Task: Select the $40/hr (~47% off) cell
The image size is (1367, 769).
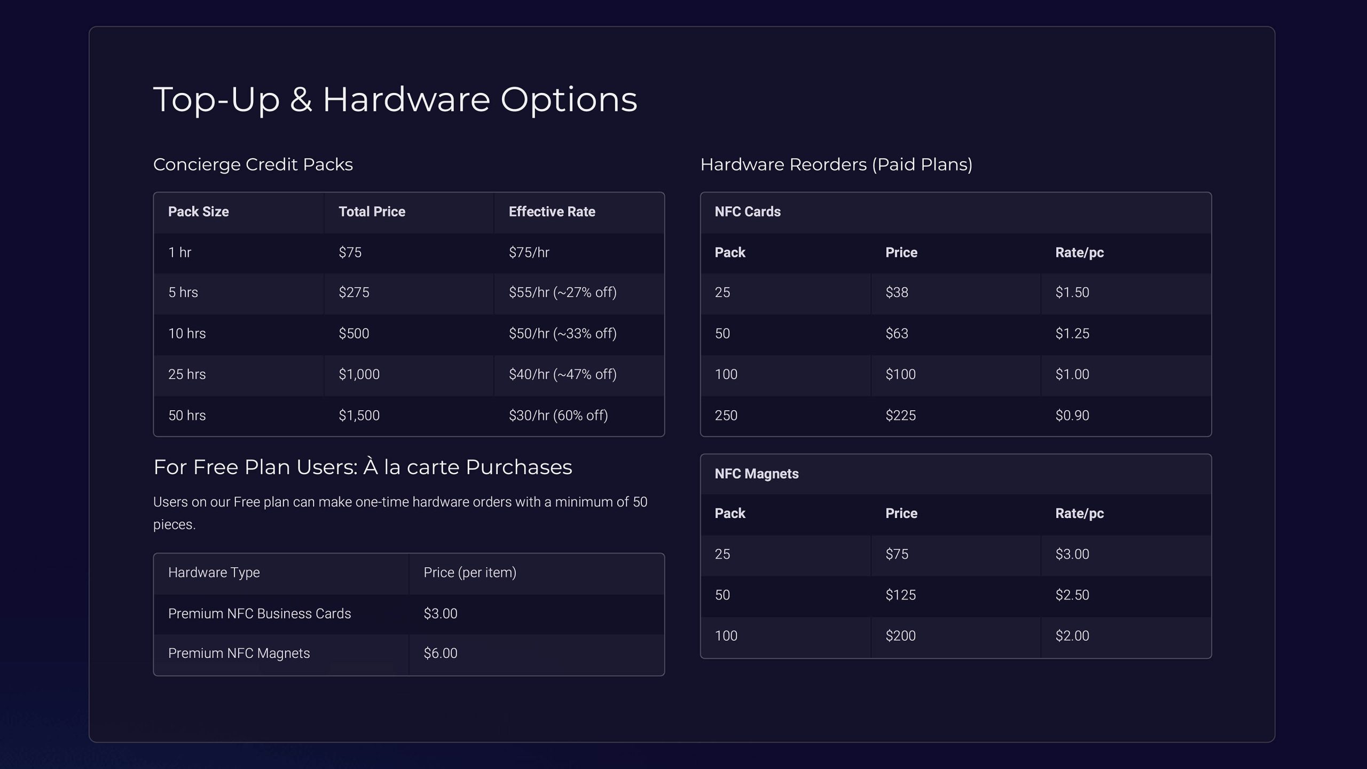Action: pyautogui.click(x=562, y=374)
